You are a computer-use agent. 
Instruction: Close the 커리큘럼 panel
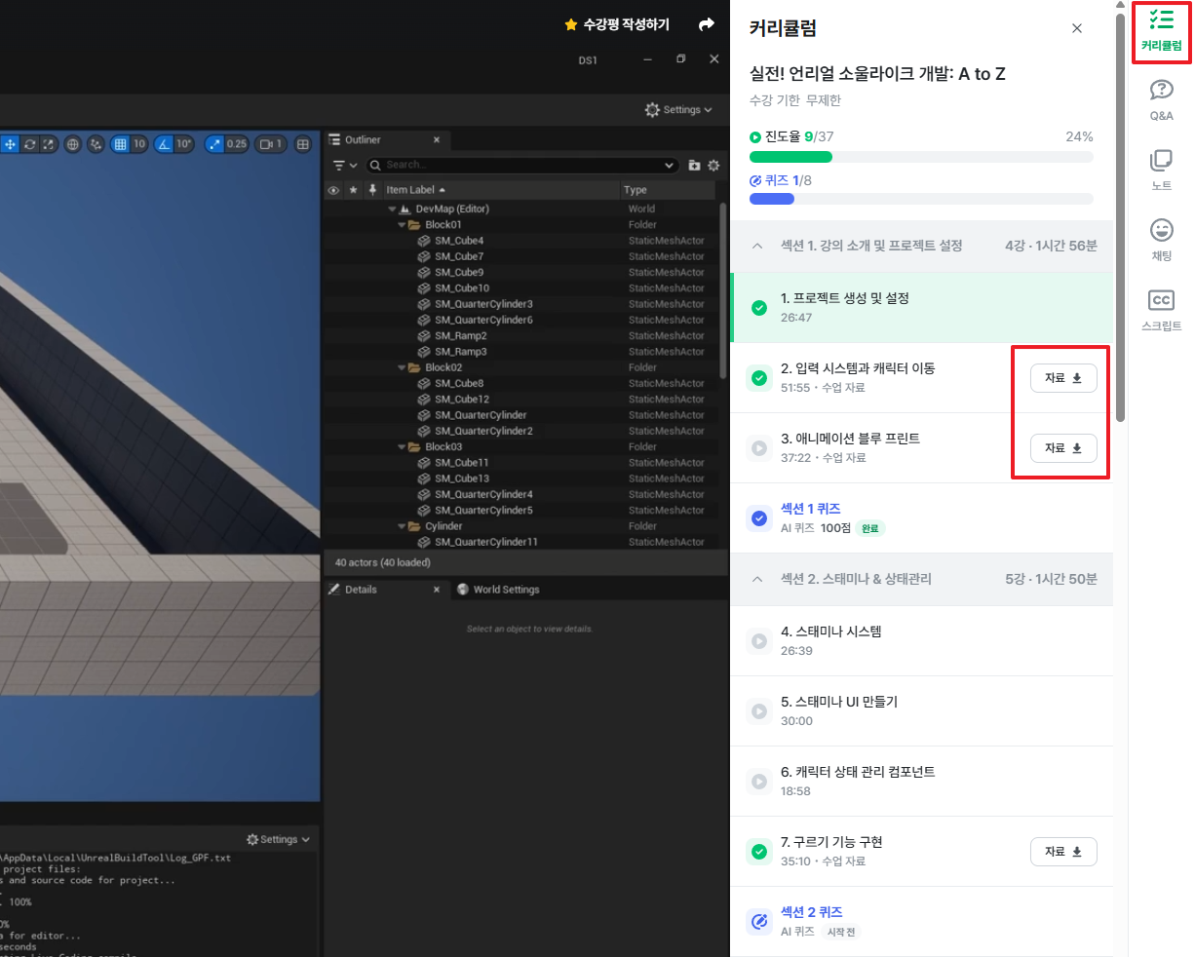[x=1077, y=28]
